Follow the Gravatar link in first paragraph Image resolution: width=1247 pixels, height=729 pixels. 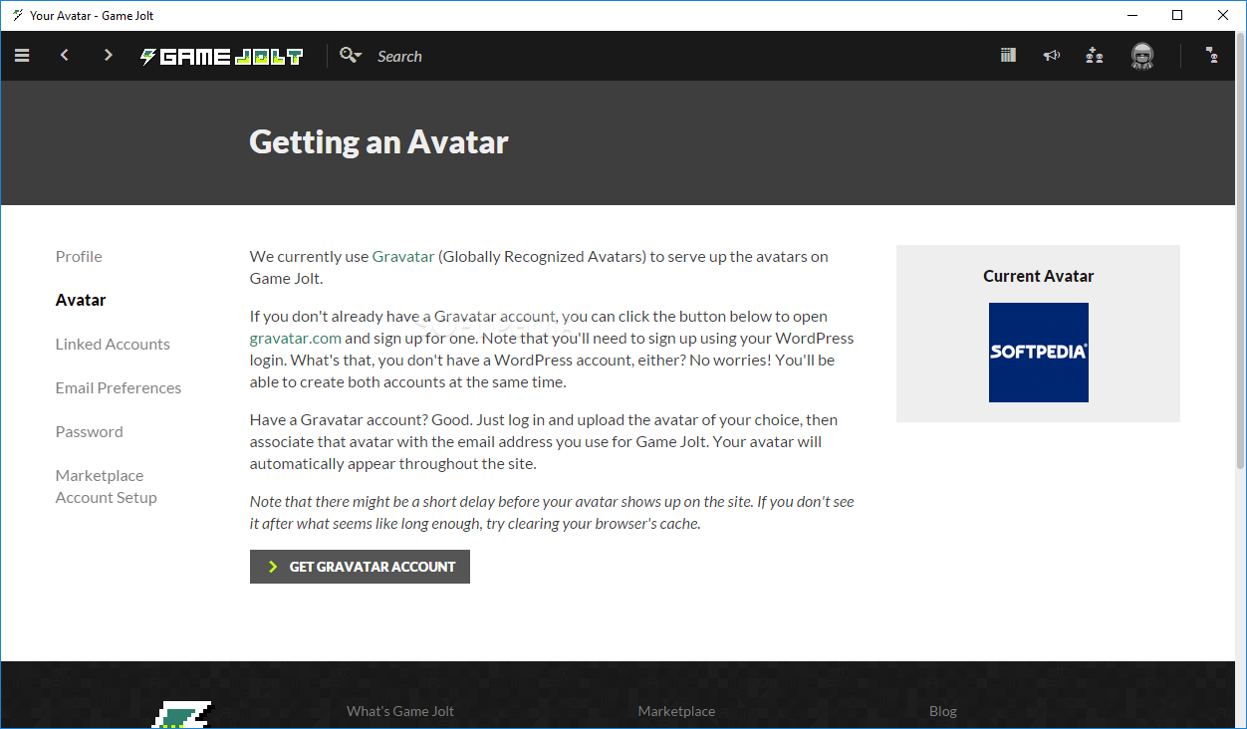[x=403, y=256]
